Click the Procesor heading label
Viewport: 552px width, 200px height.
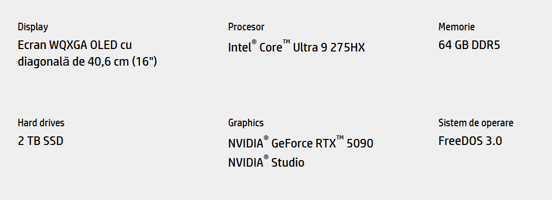(246, 27)
